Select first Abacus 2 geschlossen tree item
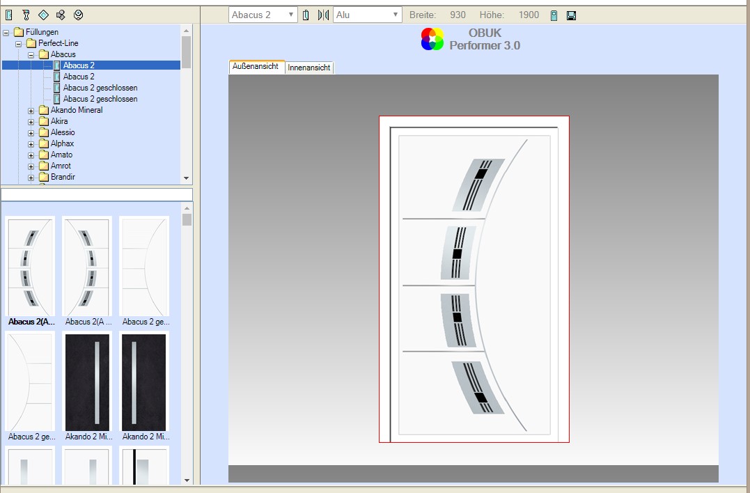Screen dimensions: 750x493 (100, 88)
